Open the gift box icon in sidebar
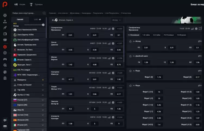The width and height of the screenshot is (204, 131). coord(5,78)
